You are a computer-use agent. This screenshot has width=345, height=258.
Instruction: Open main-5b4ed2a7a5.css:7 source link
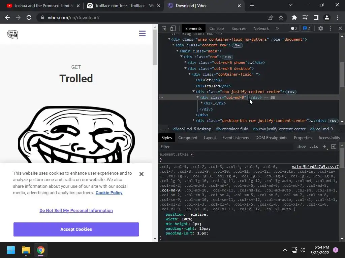coord(315,167)
